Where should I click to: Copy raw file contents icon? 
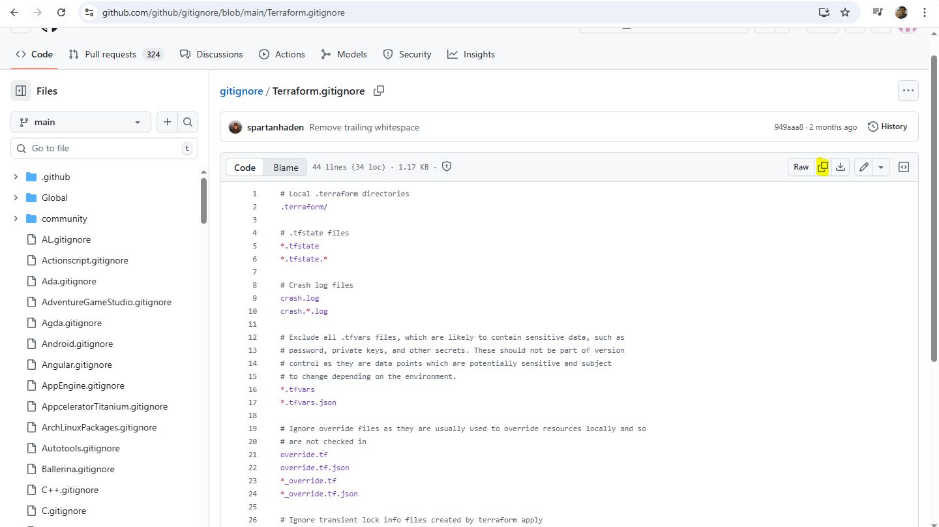pyautogui.click(x=823, y=167)
